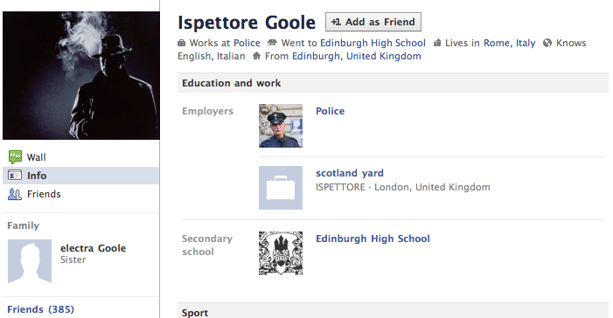Click the building icon beside Lives in

click(437, 43)
